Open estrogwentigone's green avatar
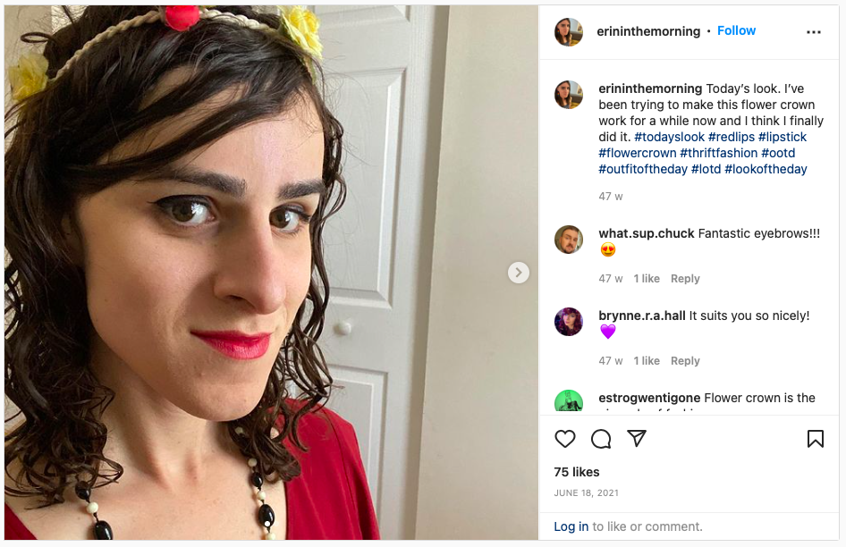 tap(569, 400)
